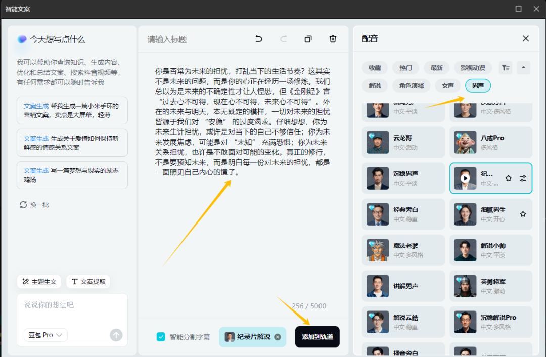The width and height of the screenshot is (546, 357).
Task: Open adjustment settings for the selected 纪… voice
Action: [523, 178]
